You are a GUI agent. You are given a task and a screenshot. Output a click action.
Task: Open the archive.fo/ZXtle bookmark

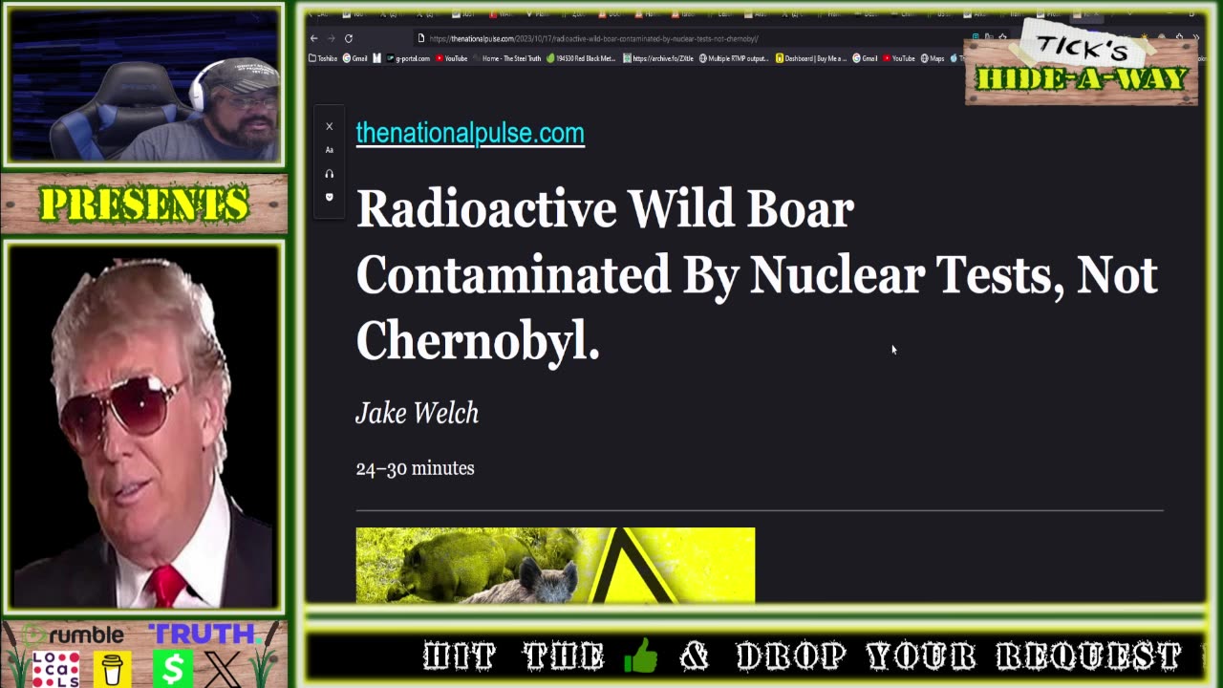[x=657, y=58]
